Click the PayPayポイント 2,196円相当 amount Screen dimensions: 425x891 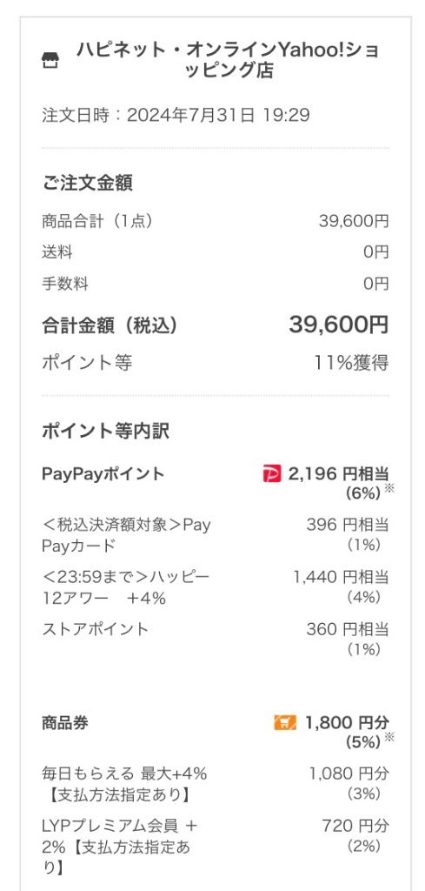(339, 473)
